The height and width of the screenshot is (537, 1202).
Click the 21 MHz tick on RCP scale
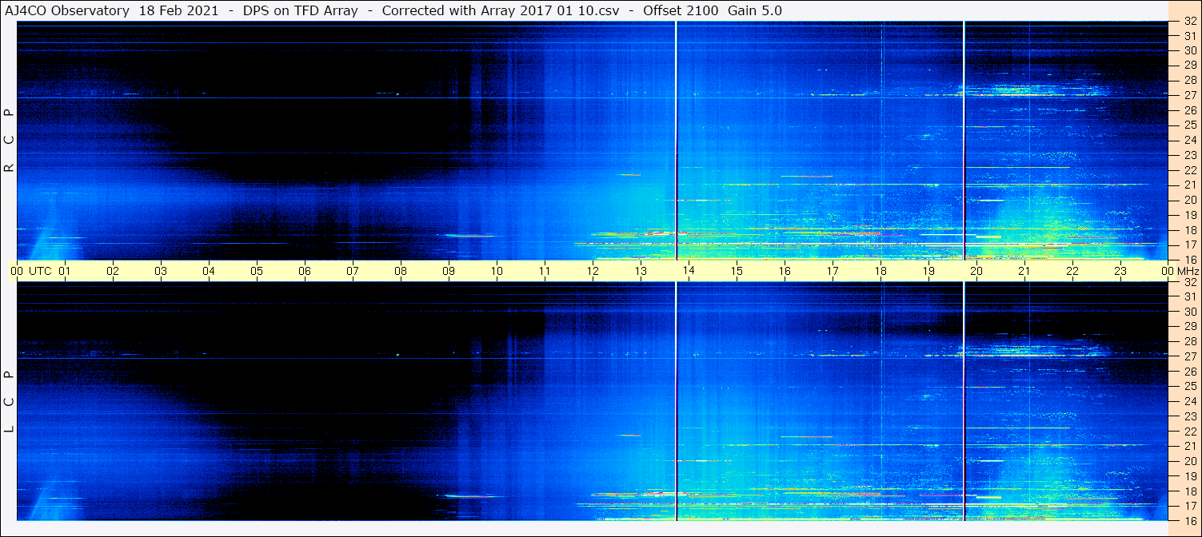(x=1190, y=185)
